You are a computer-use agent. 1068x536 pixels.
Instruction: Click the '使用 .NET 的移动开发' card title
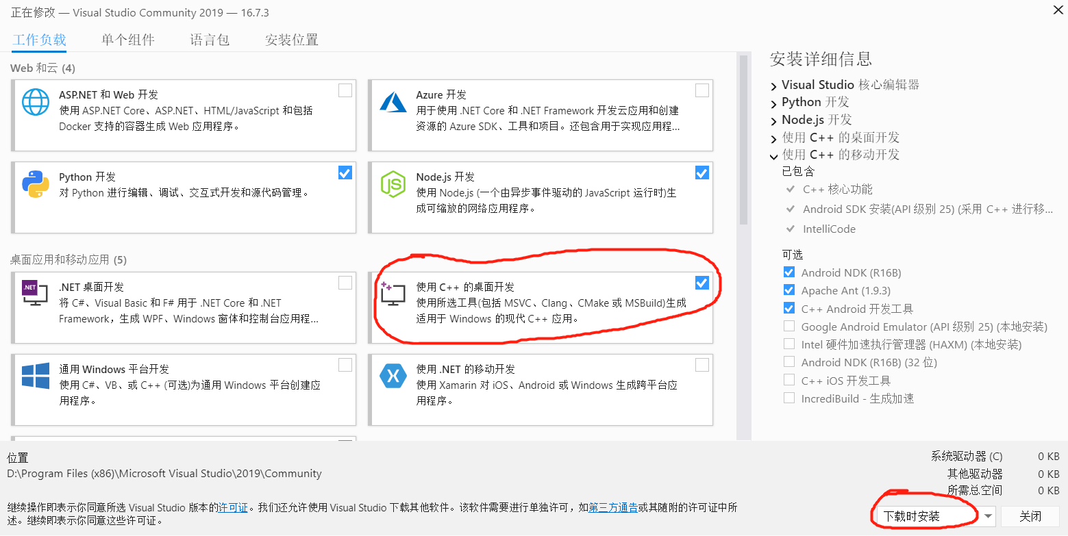465,369
